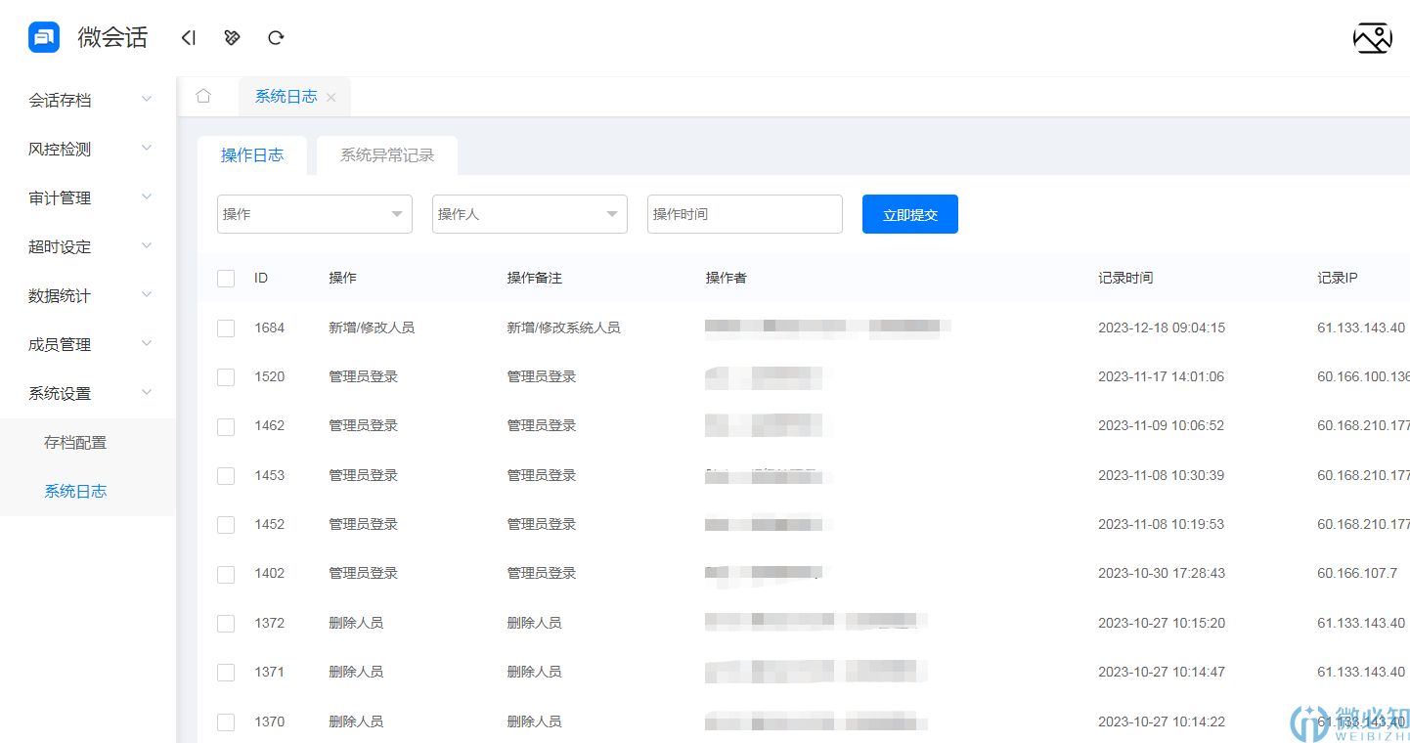The height and width of the screenshot is (743, 1410).
Task: Click the 立即提交 submit button
Action: (x=909, y=213)
